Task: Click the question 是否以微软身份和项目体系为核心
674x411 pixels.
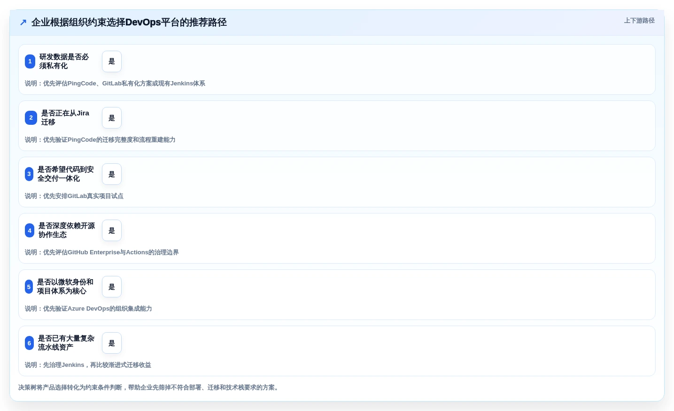Action: click(x=65, y=287)
